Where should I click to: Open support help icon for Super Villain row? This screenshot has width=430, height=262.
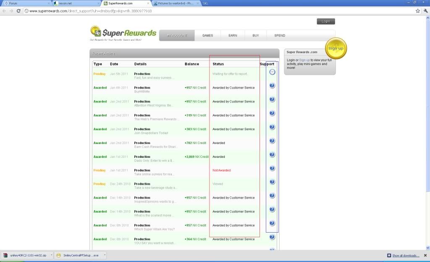click(272, 223)
